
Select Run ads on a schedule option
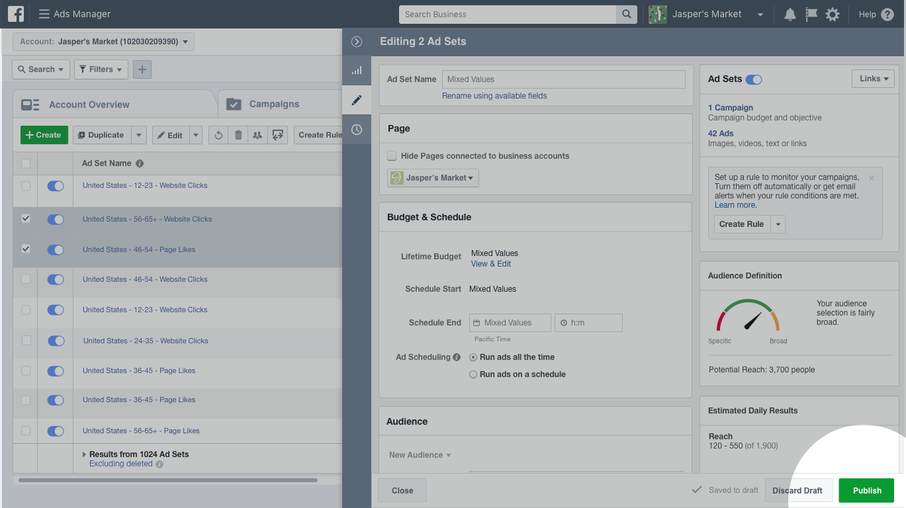[473, 374]
